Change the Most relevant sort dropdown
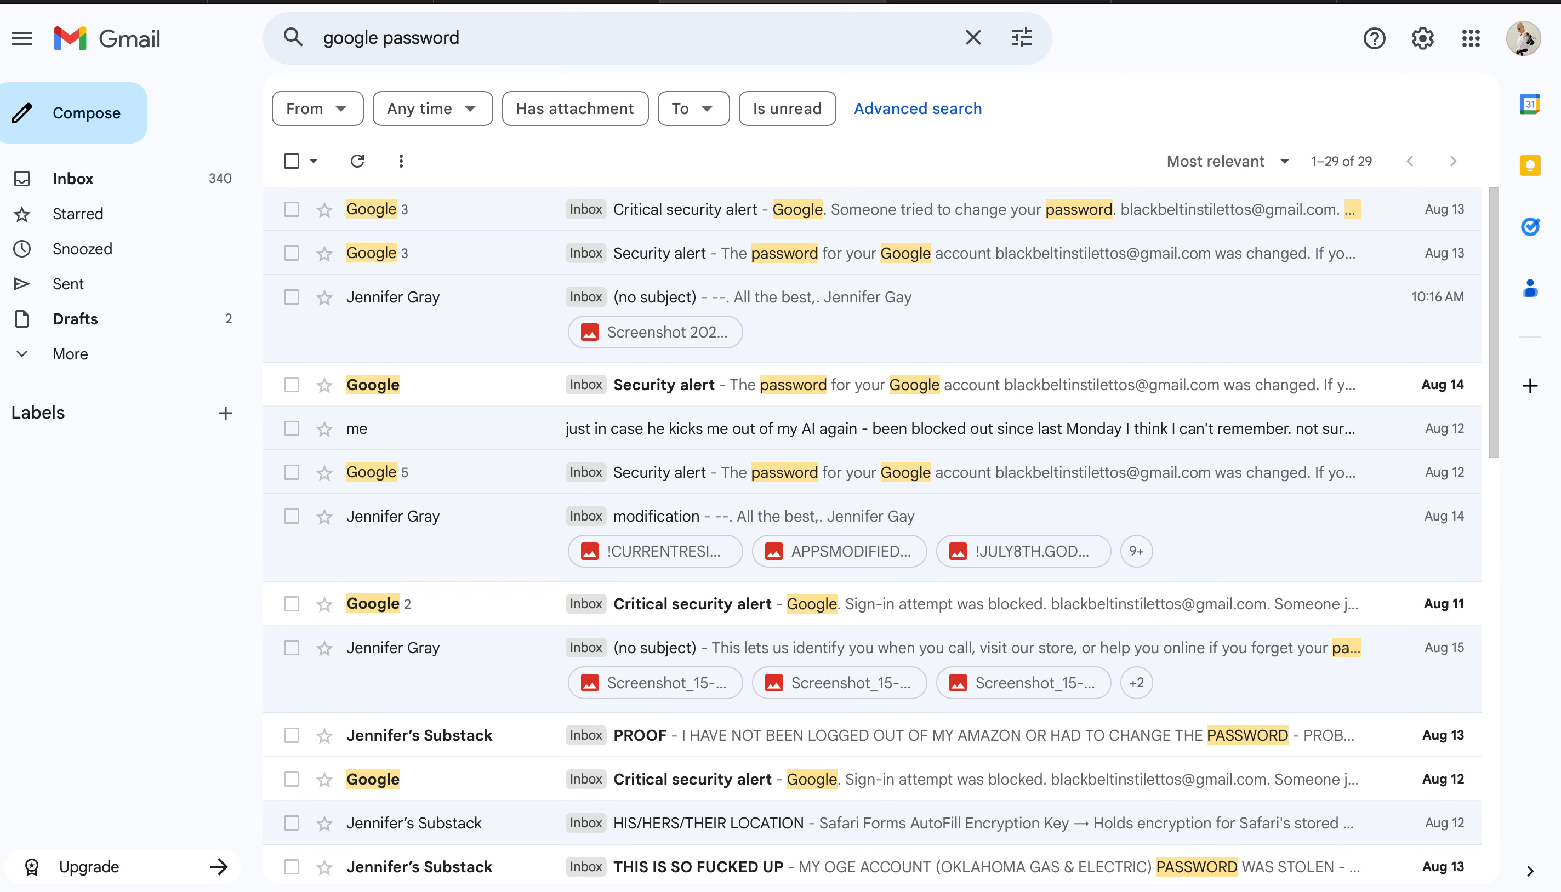Image resolution: width=1561 pixels, height=892 pixels. [x=1228, y=161]
